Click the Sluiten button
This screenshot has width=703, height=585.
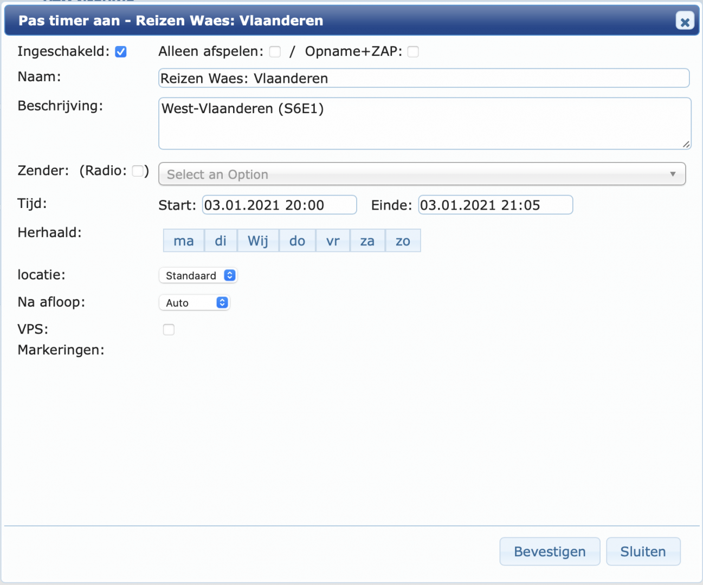pos(643,551)
